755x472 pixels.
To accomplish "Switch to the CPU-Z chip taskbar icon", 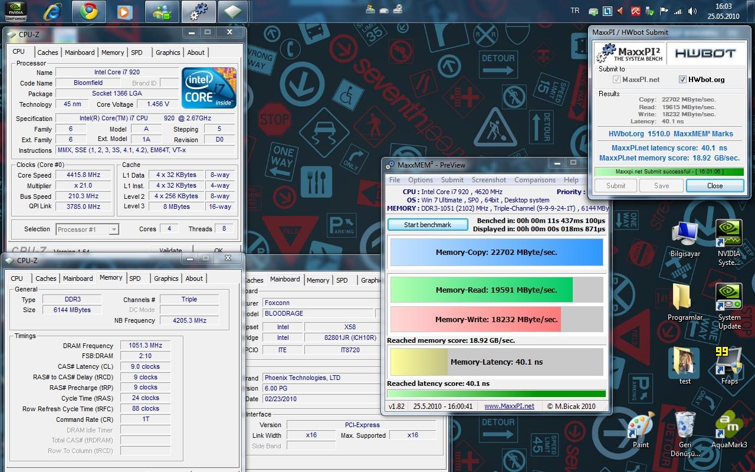I will (233, 11).
